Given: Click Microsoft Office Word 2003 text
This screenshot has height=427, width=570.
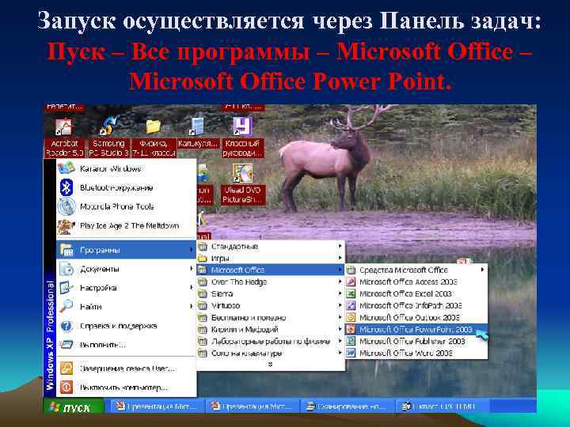Looking at the screenshot, I should point(405,353).
